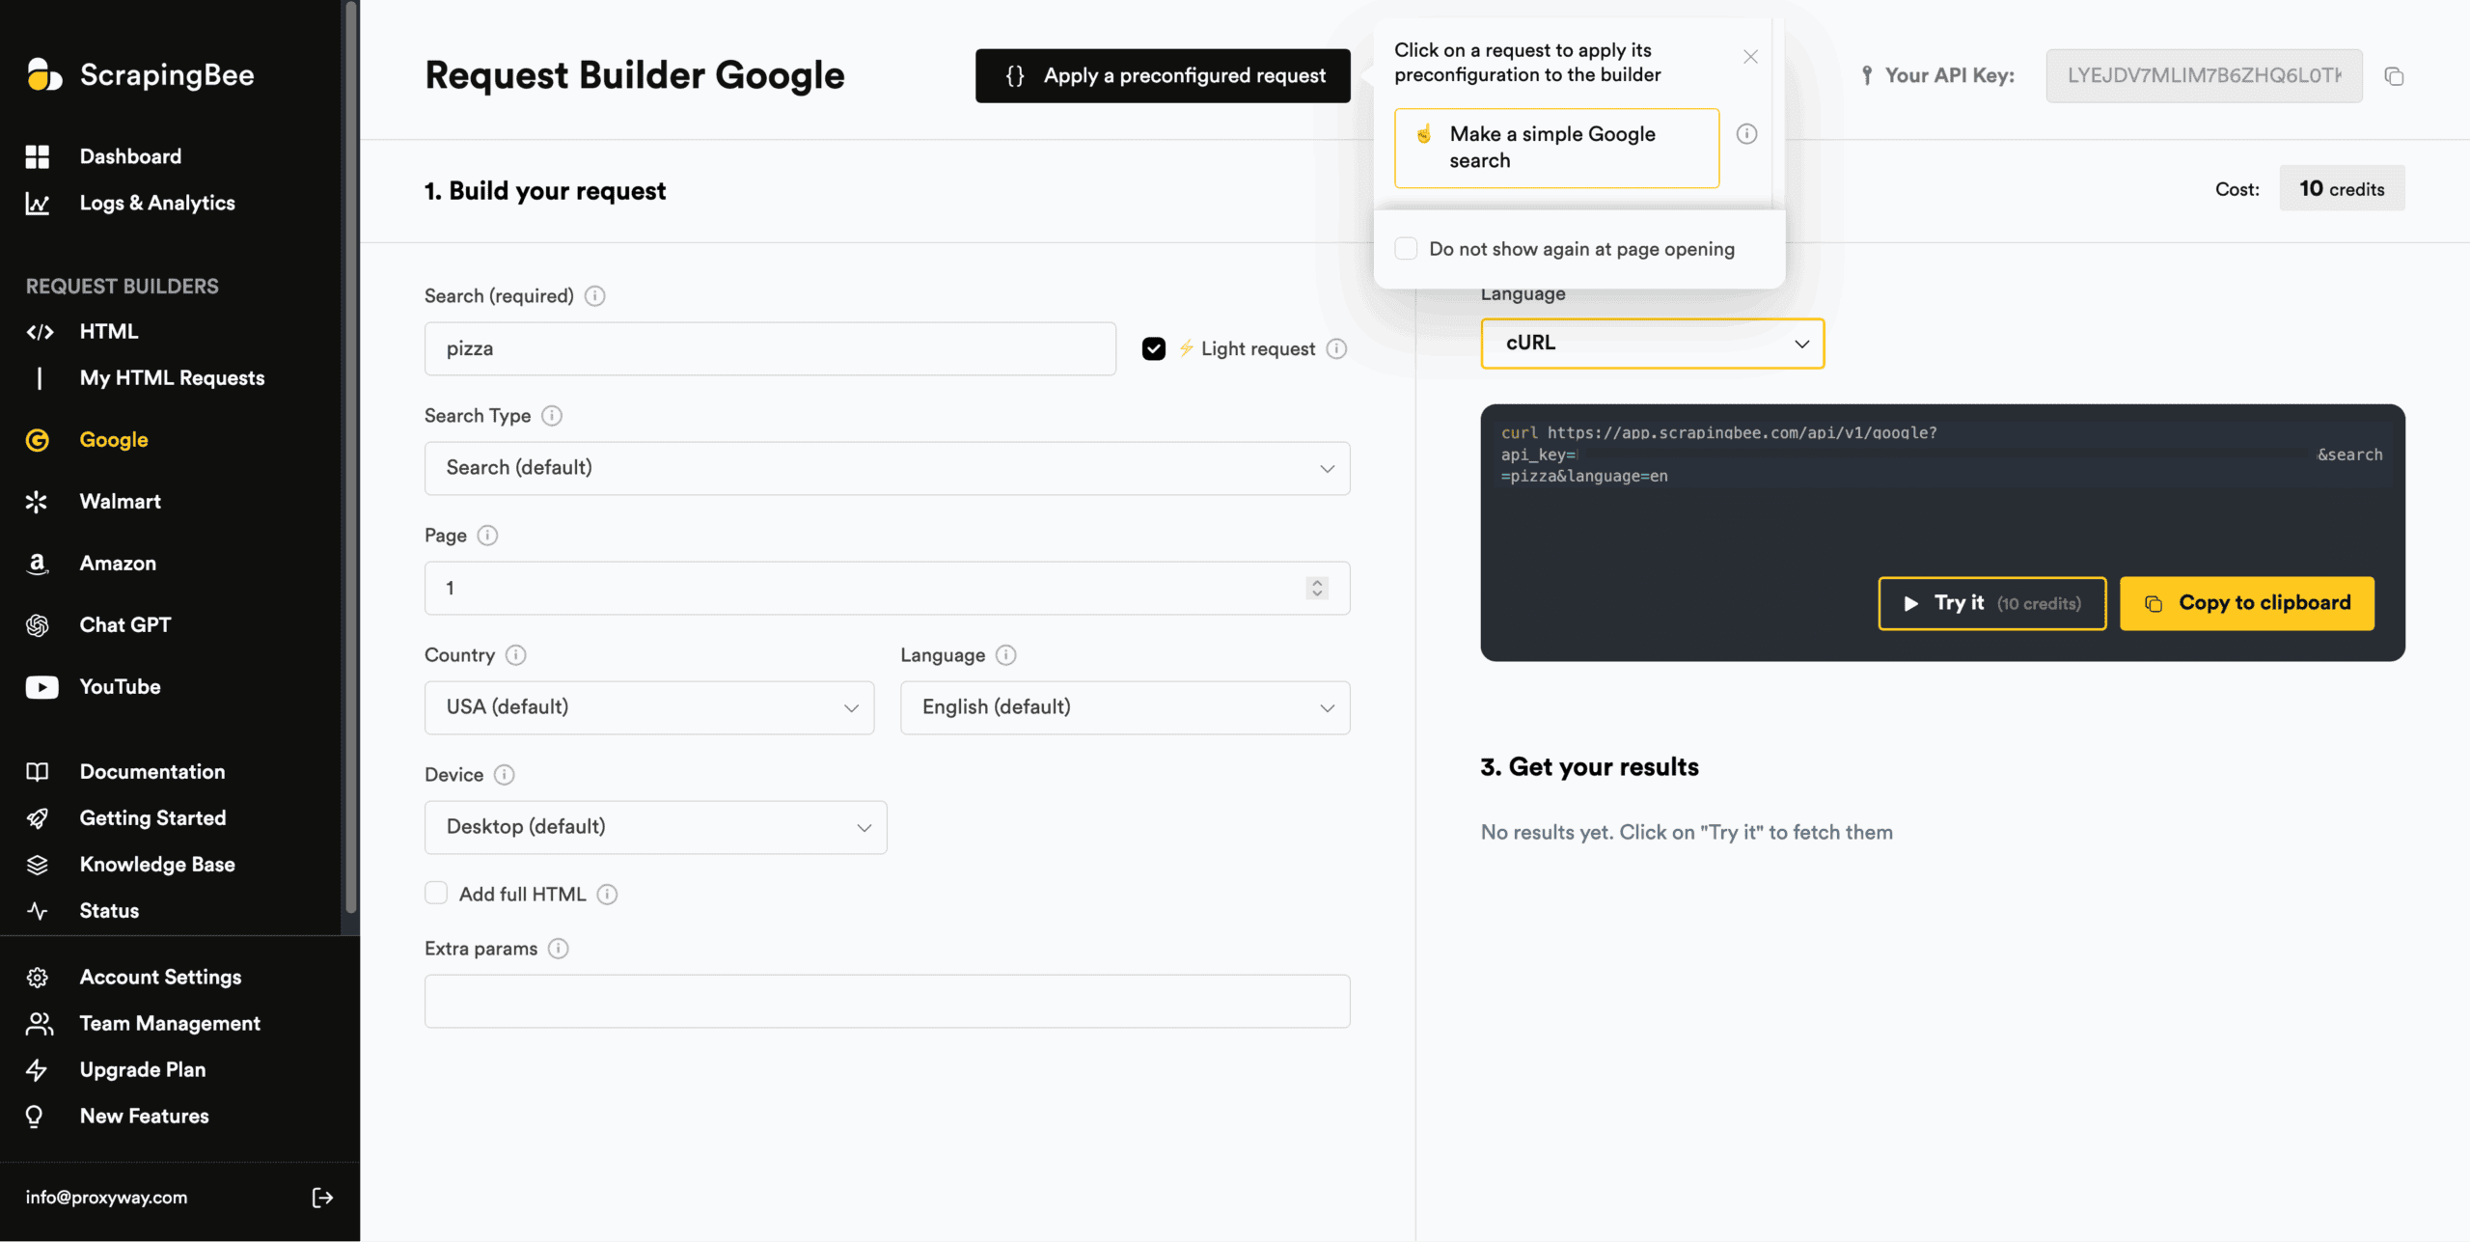Screen dimensions: 2470x1242
Task: Check Do not show again at page opening
Action: point(1407,249)
